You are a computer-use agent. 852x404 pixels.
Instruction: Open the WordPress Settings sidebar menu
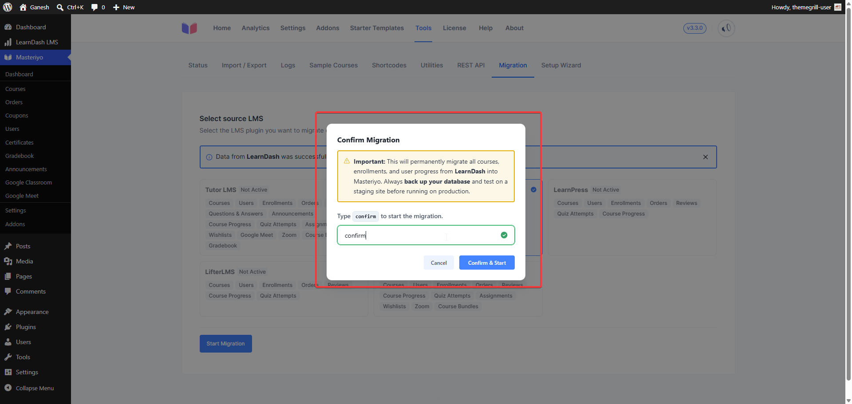(35, 372)
